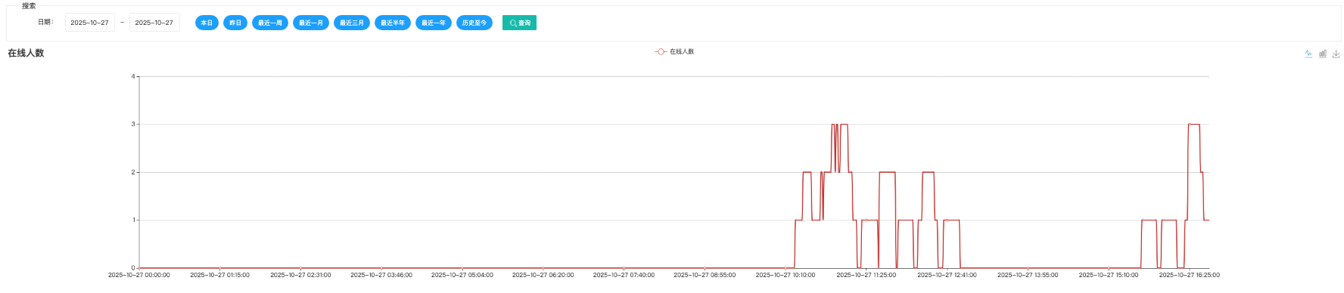Choose 最近一月 date range
Image resolution: width=1344 pixels, height=293 pixels.
[x=311, y=23]
